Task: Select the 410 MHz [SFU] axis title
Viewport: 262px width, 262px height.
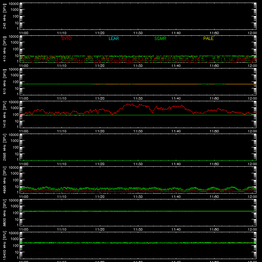Action: (x=5, y=49)
